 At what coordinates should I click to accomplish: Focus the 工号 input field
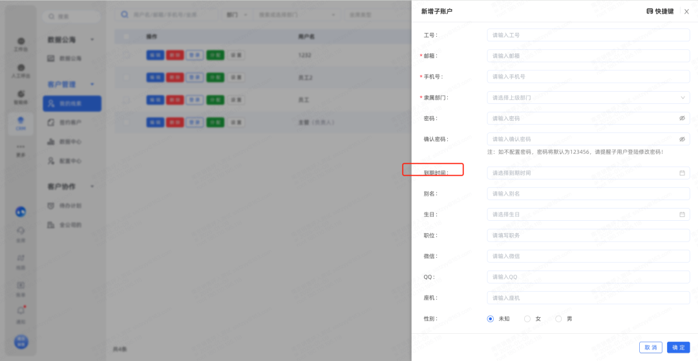click(x=588, y=36)
